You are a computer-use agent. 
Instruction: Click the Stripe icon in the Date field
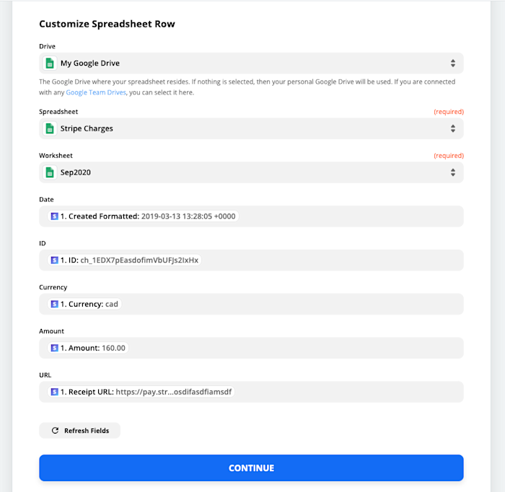click(x=55, y=216)
